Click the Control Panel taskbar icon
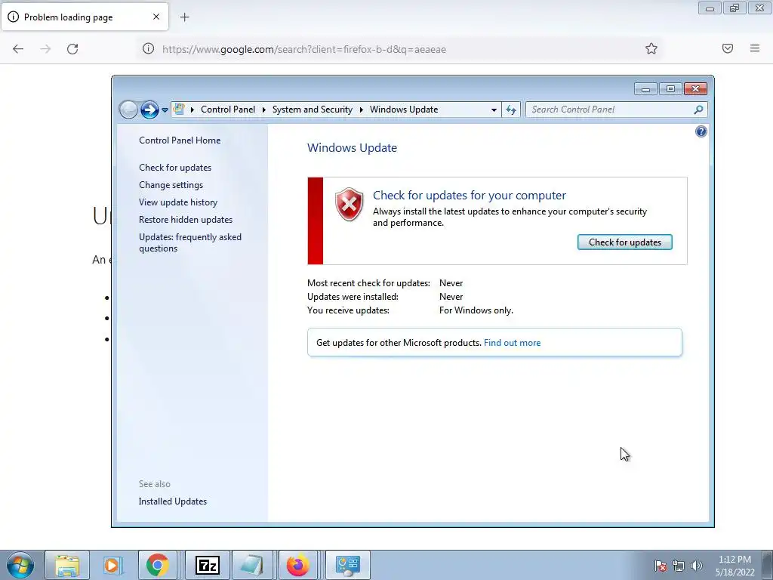This screenshot has width=773, height=580. pyautogui.click(x=347, y=565)
